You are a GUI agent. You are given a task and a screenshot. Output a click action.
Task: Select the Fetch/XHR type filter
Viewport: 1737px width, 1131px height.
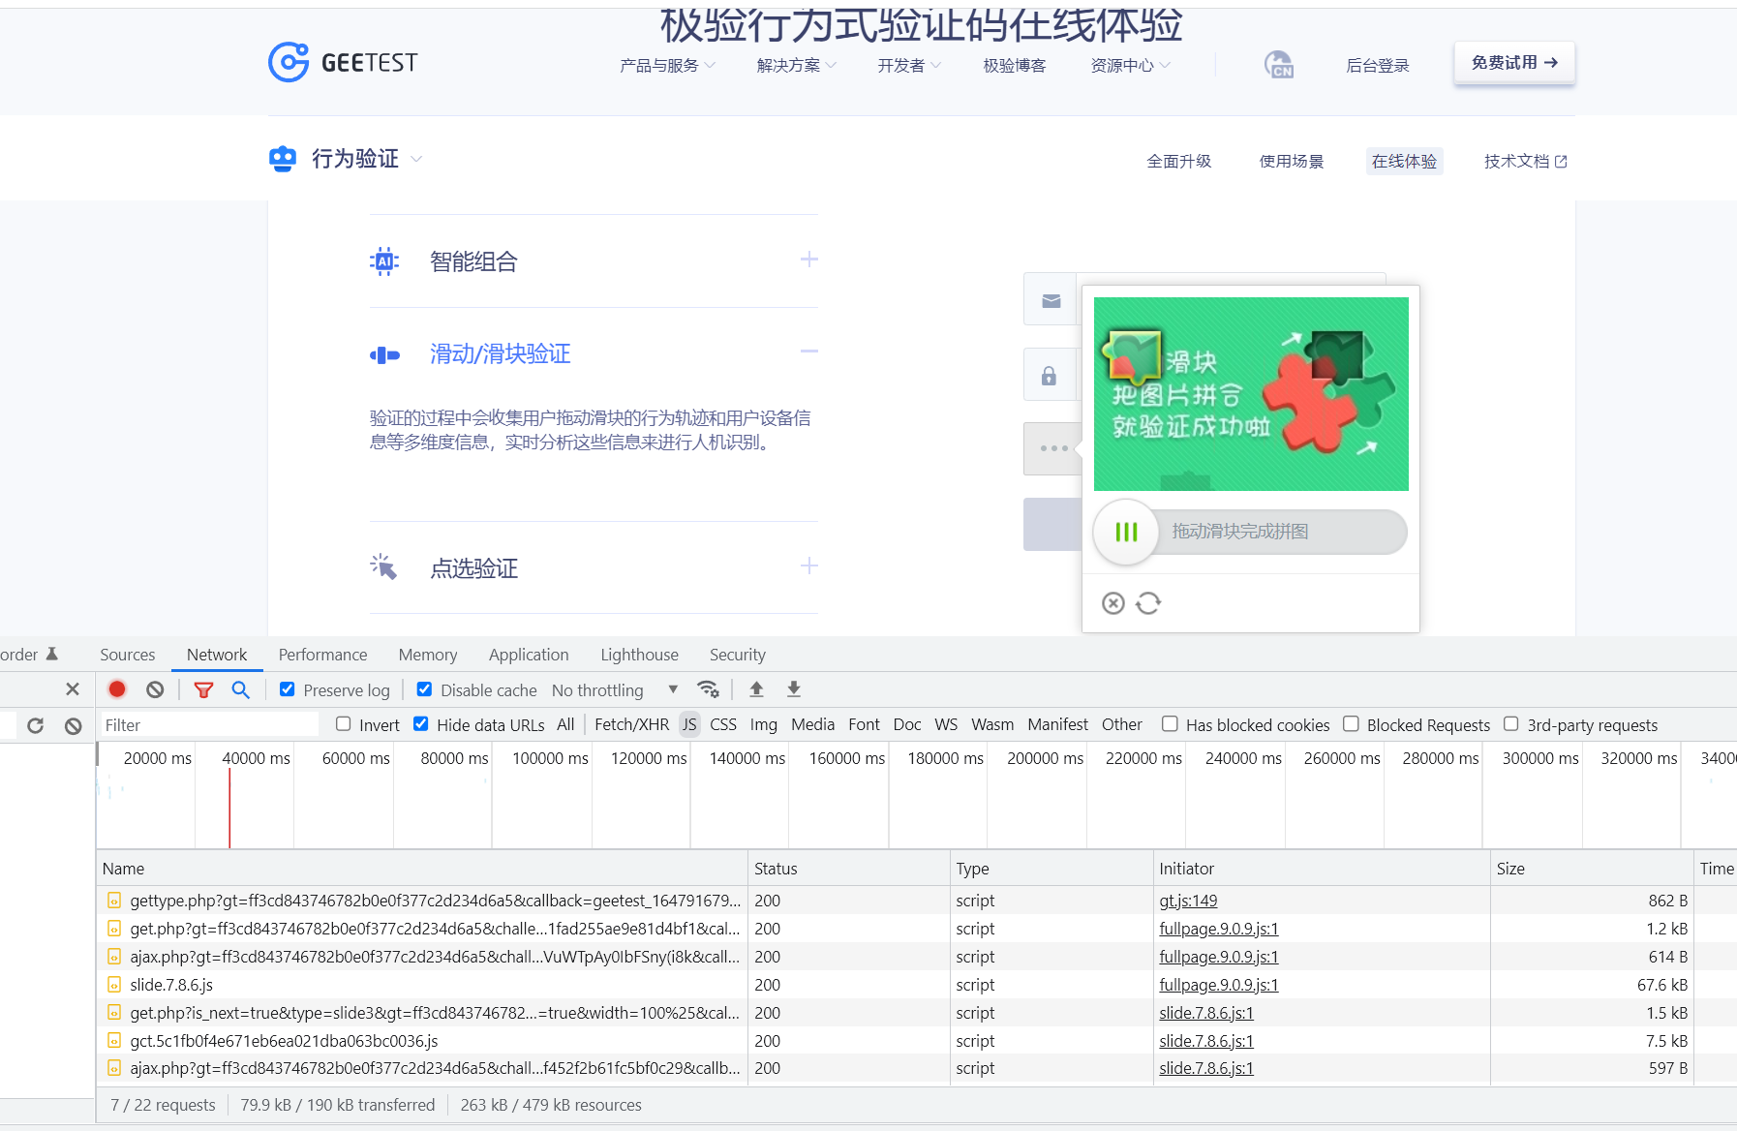pos(631,724)
